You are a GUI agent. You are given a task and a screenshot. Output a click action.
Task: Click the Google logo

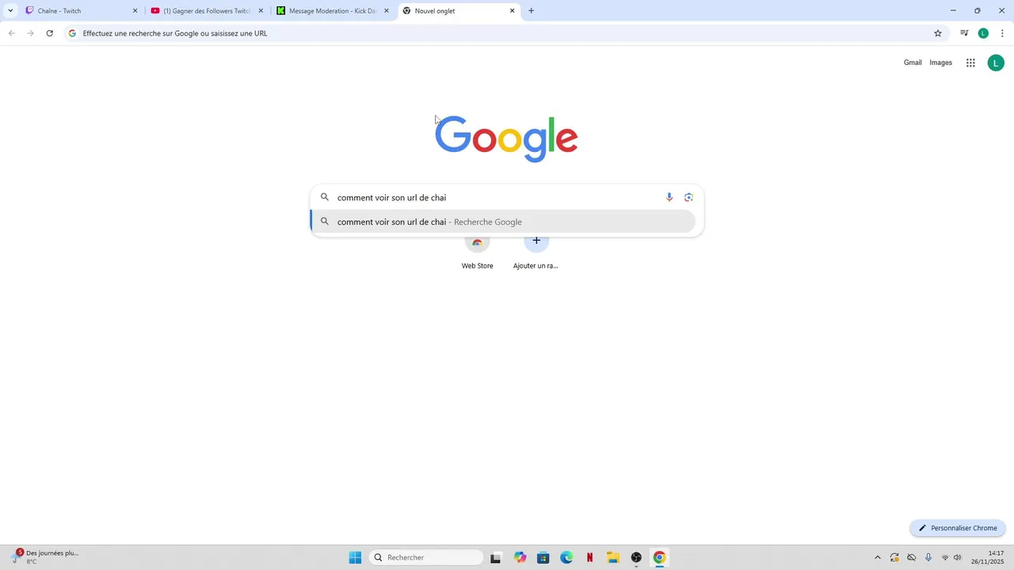click(506, 139)
